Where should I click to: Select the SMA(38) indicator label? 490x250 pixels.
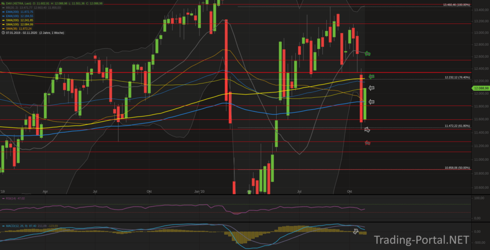coord(11,28)
